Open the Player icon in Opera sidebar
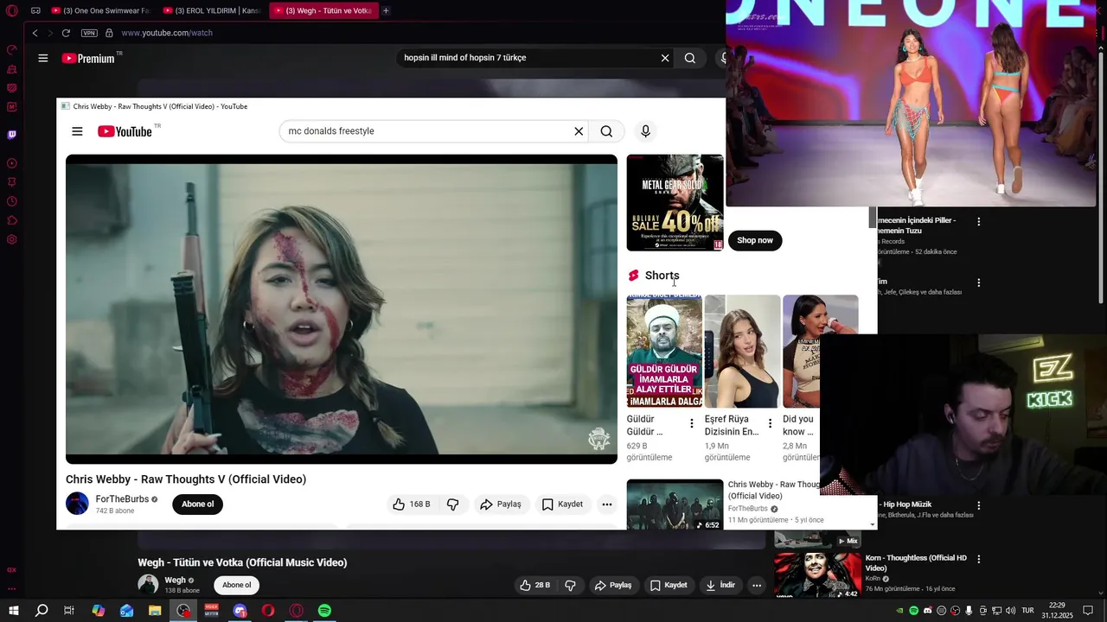Screen dimensions: 1107x622 [12, 163]
